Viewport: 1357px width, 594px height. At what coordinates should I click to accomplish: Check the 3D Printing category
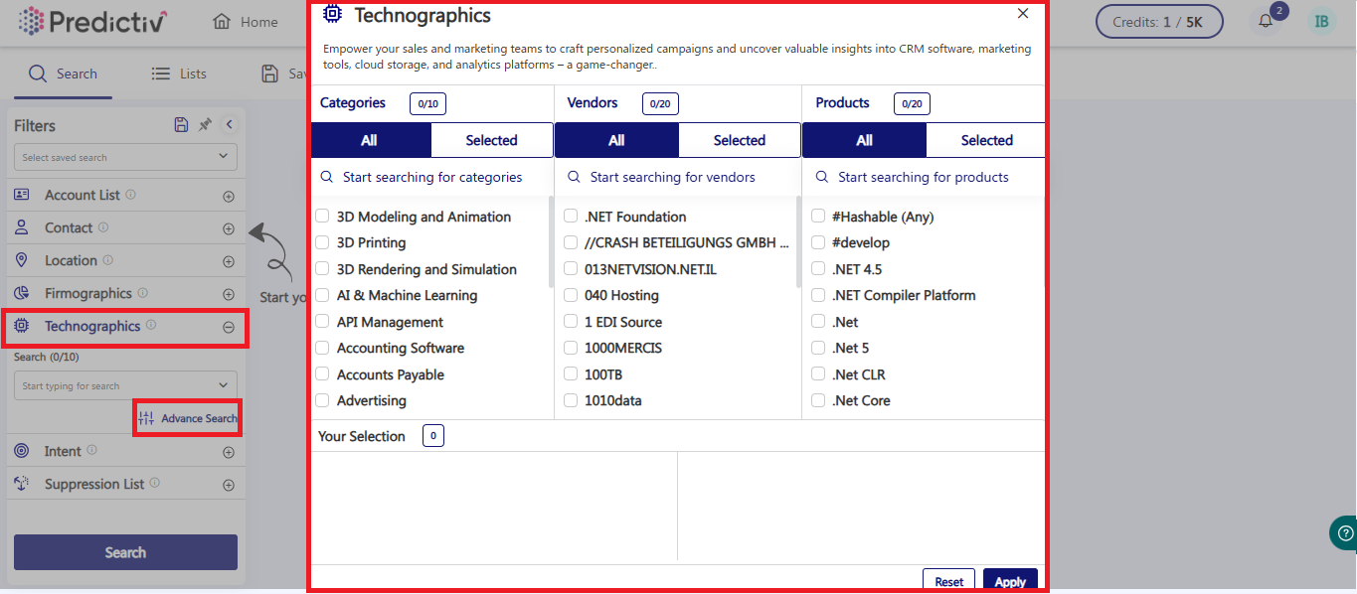(322, 242)
